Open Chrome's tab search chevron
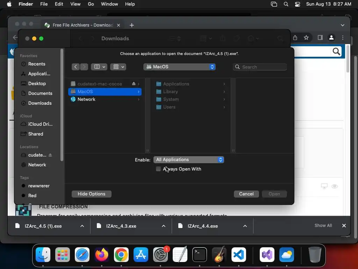Image resolution: width=358 pixels, height=269 pixels. point(343,25)
